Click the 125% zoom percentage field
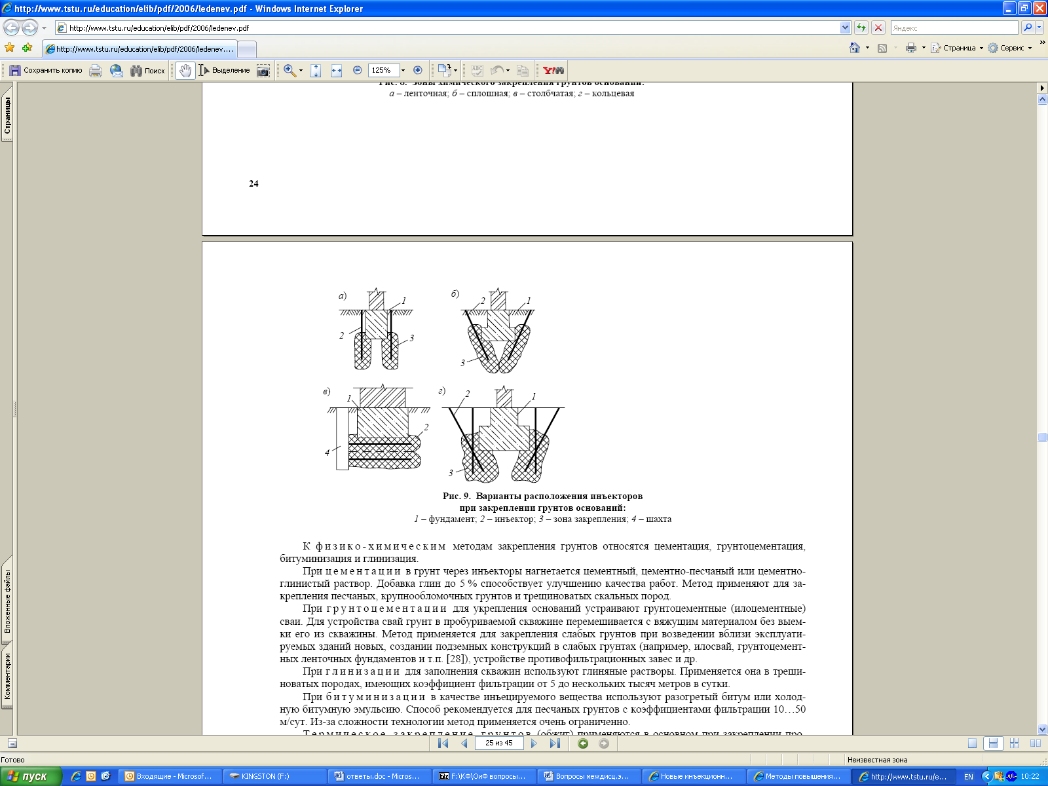The width and height of the screenshot is (1048, 786). point(384,70)
